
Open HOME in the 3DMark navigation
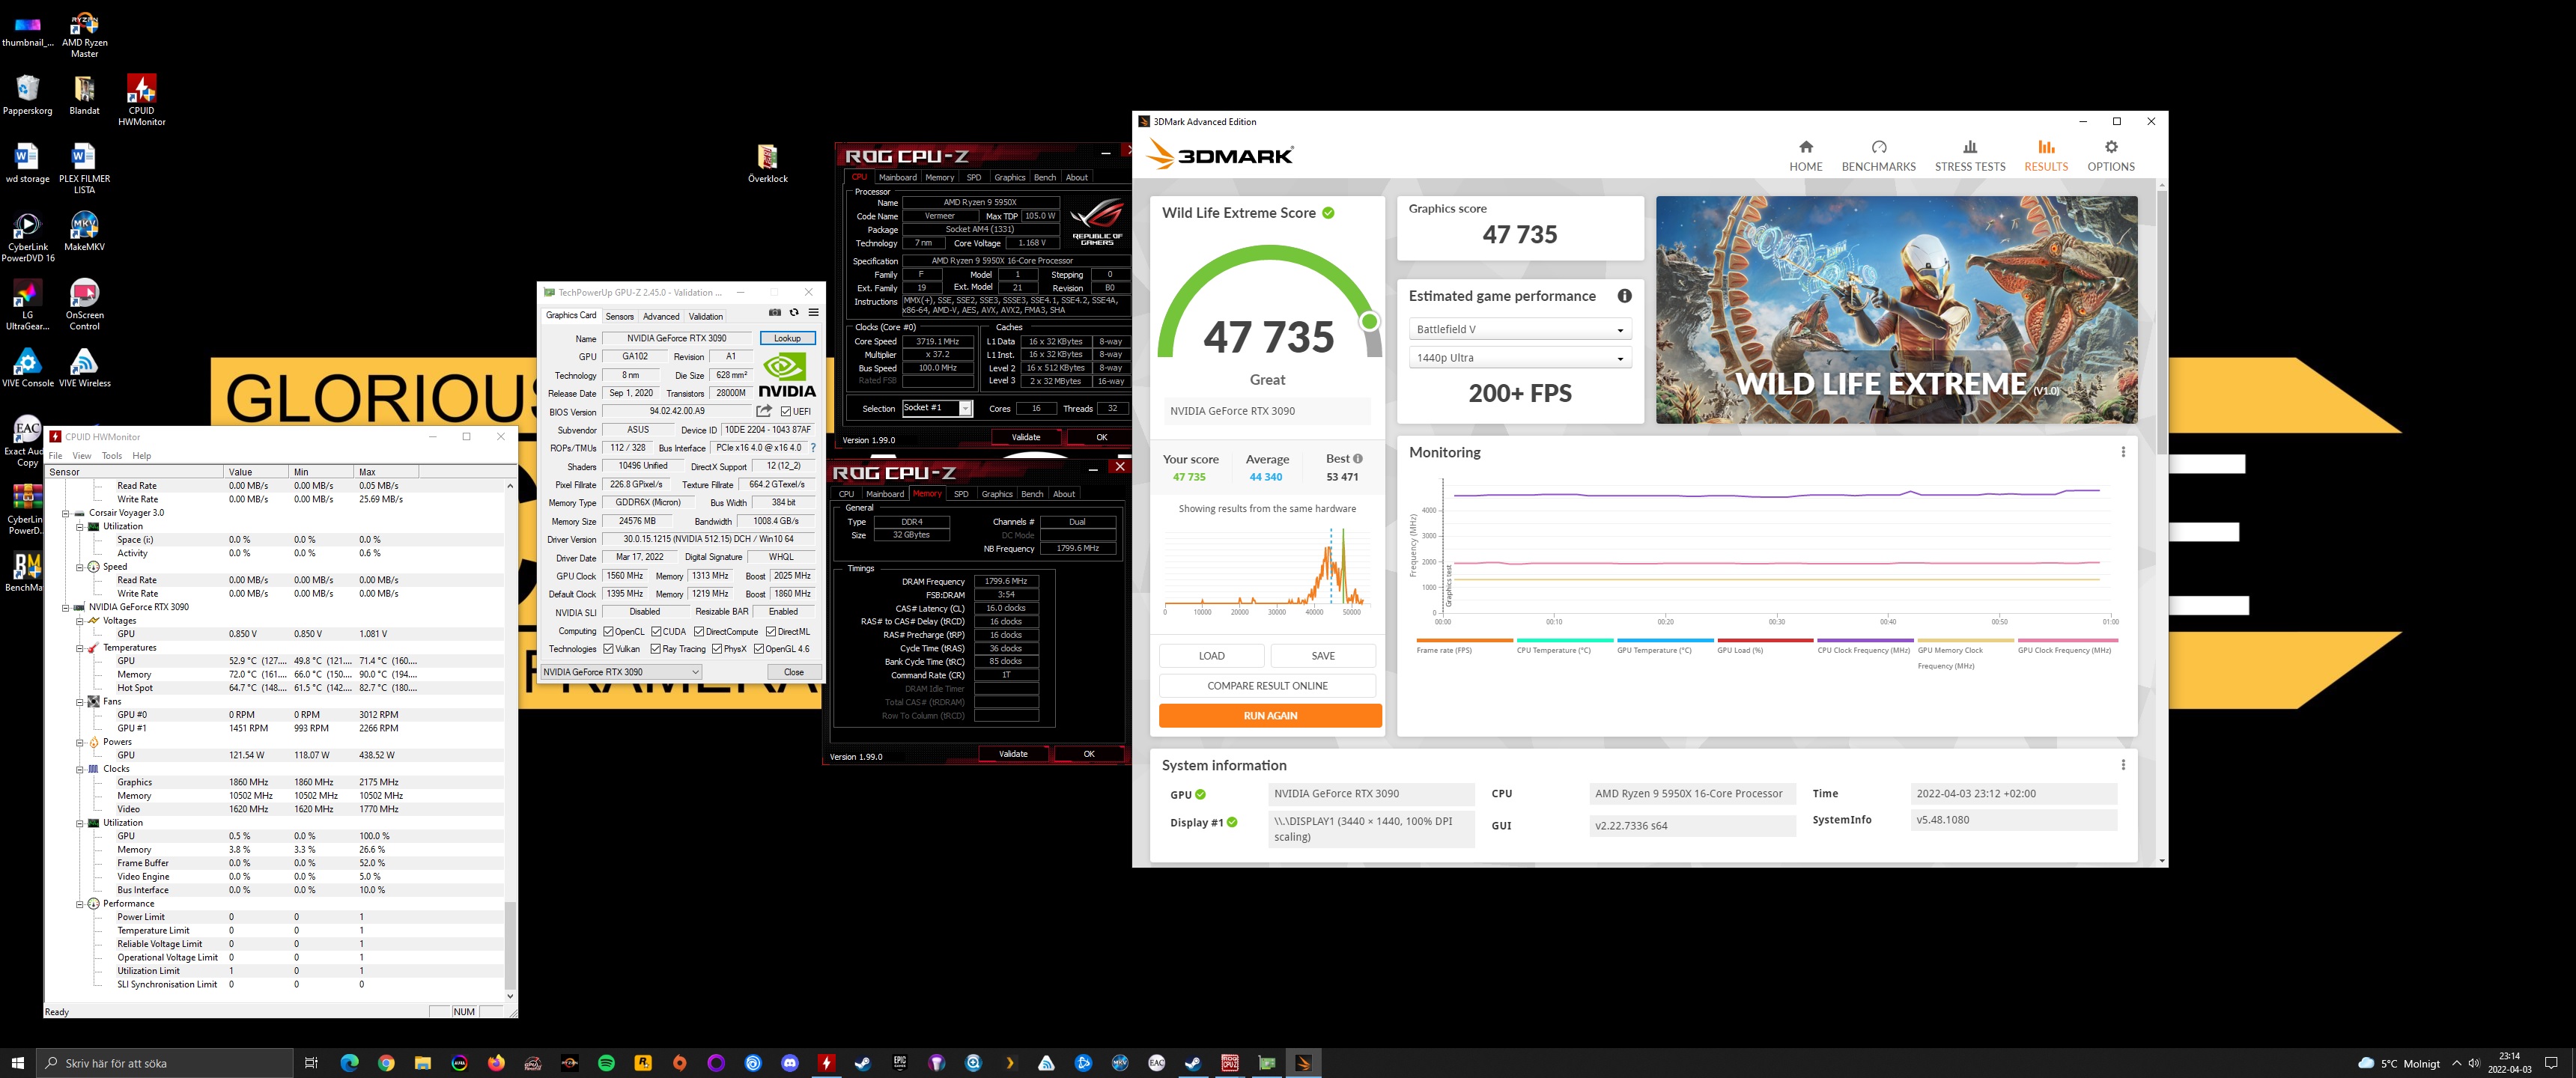(x=1805, y=156)
